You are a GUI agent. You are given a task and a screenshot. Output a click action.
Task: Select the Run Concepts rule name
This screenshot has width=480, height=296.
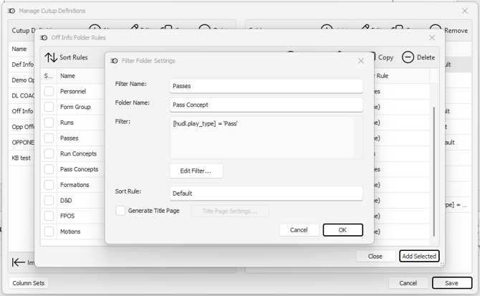[x=78, y=153]
